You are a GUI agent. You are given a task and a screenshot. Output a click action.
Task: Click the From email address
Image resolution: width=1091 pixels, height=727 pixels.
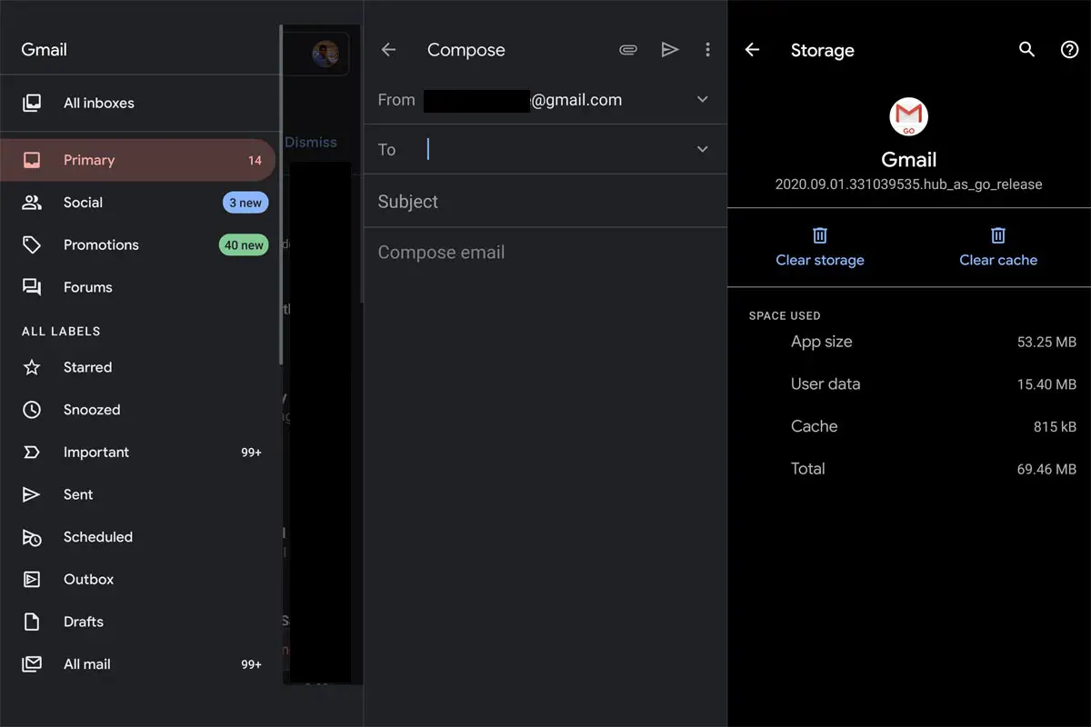pos(523,100)
